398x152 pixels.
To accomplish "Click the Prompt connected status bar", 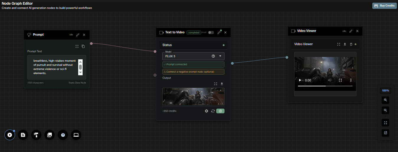I will (x=193, y=64).
